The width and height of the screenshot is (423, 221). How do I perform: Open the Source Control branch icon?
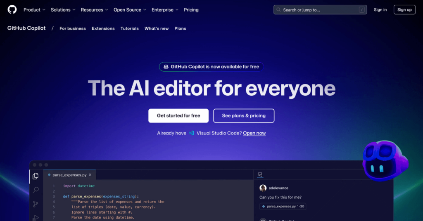[36, 204]
